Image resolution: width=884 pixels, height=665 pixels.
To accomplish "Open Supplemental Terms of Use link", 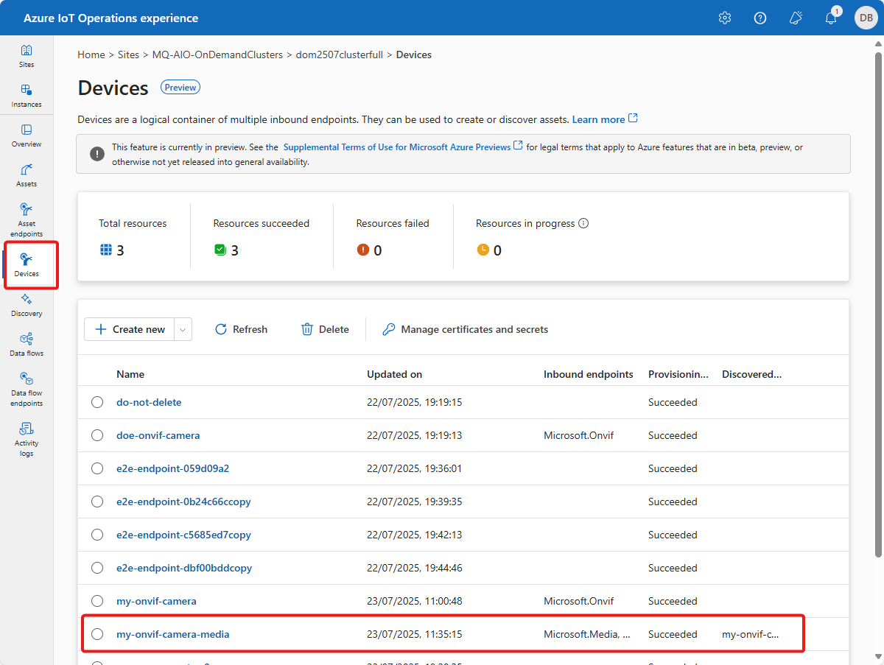I will click(397, 147).
